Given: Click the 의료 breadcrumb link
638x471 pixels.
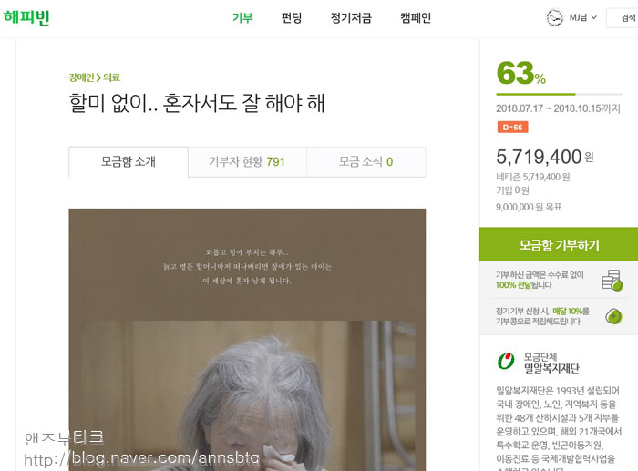Looking at the screenshot, I should pyautogui.click(x=111, y=77).
